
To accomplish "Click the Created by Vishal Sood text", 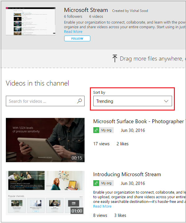I will click(x=130, y=11).
